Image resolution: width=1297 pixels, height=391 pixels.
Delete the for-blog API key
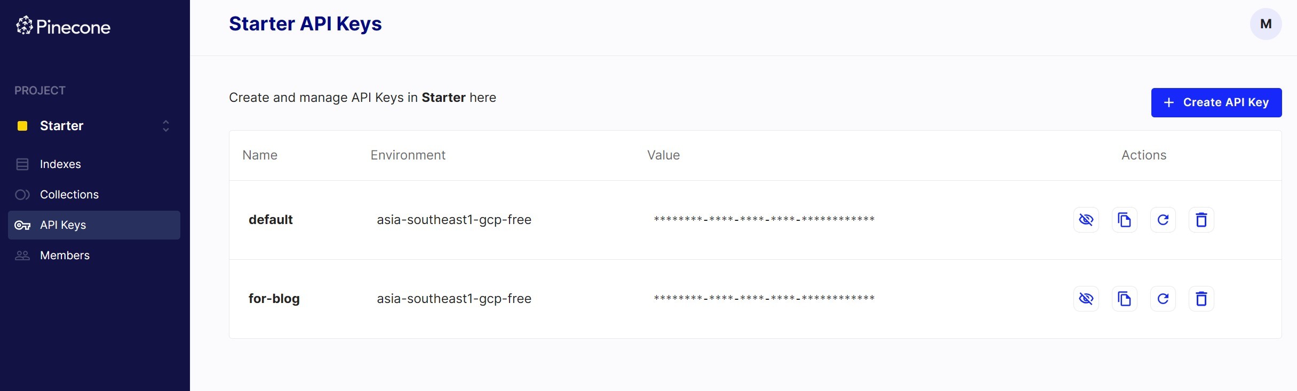1201,299
